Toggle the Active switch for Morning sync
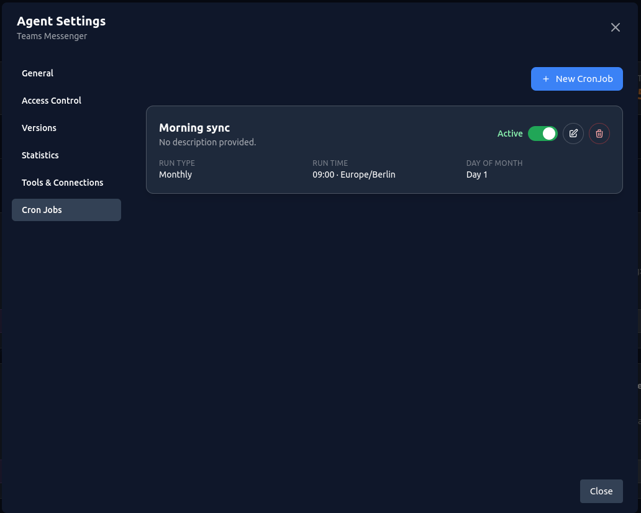 coord(542,134)
